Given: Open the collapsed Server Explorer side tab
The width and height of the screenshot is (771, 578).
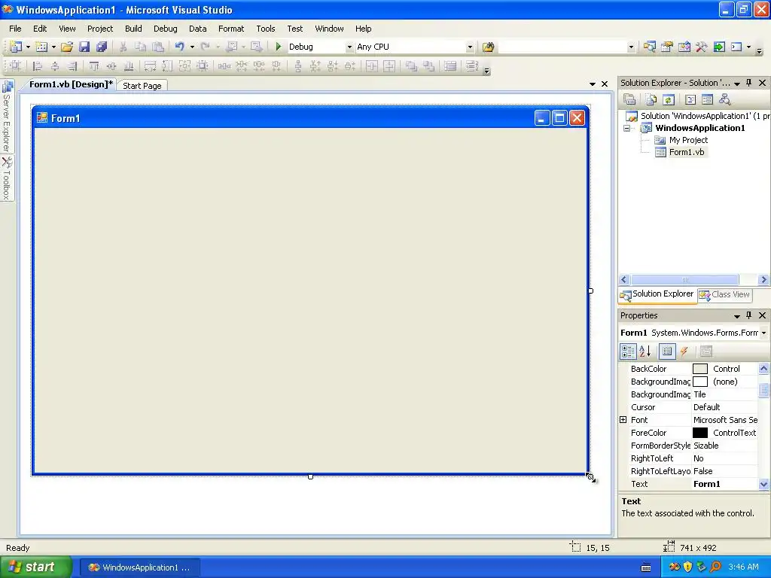Looking at the screenshot, I should click(x=7, y=117).
